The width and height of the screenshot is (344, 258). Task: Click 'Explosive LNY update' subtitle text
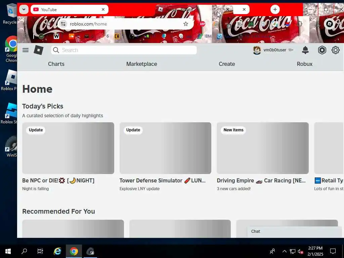pyautogui.click(x=139, y=189)
